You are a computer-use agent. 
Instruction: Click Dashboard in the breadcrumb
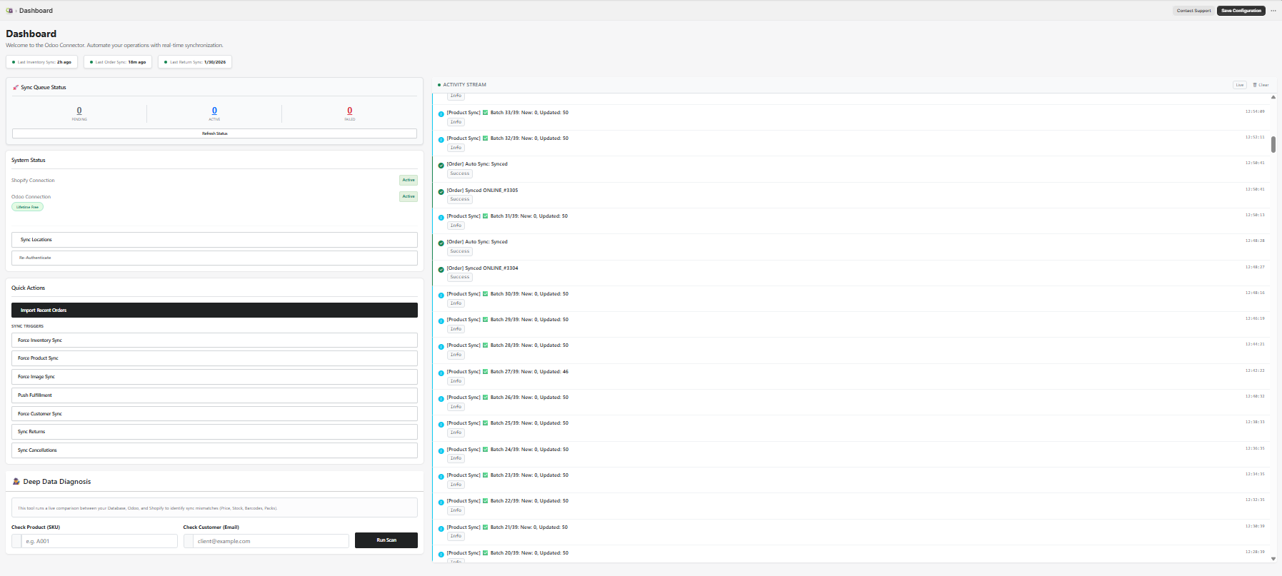(x=36, y=11)
